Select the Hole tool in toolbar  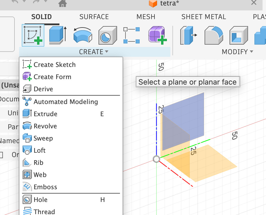click(108, 35)
